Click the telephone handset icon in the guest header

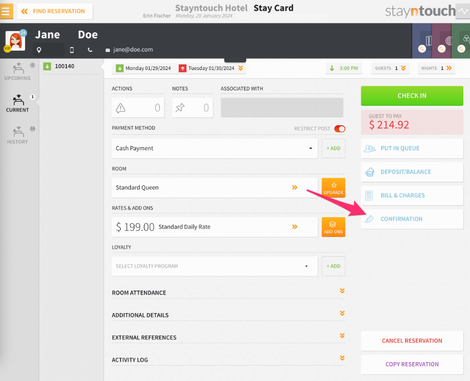90,50
